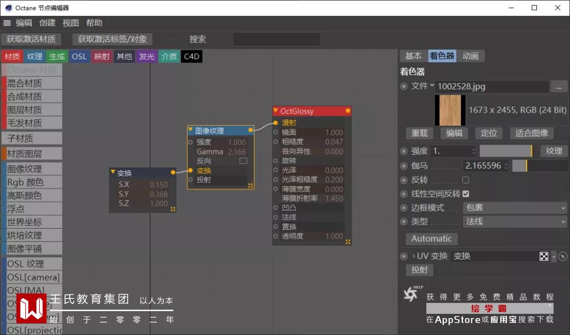Click the 伽马 animation radio dot

pos(404,166)
